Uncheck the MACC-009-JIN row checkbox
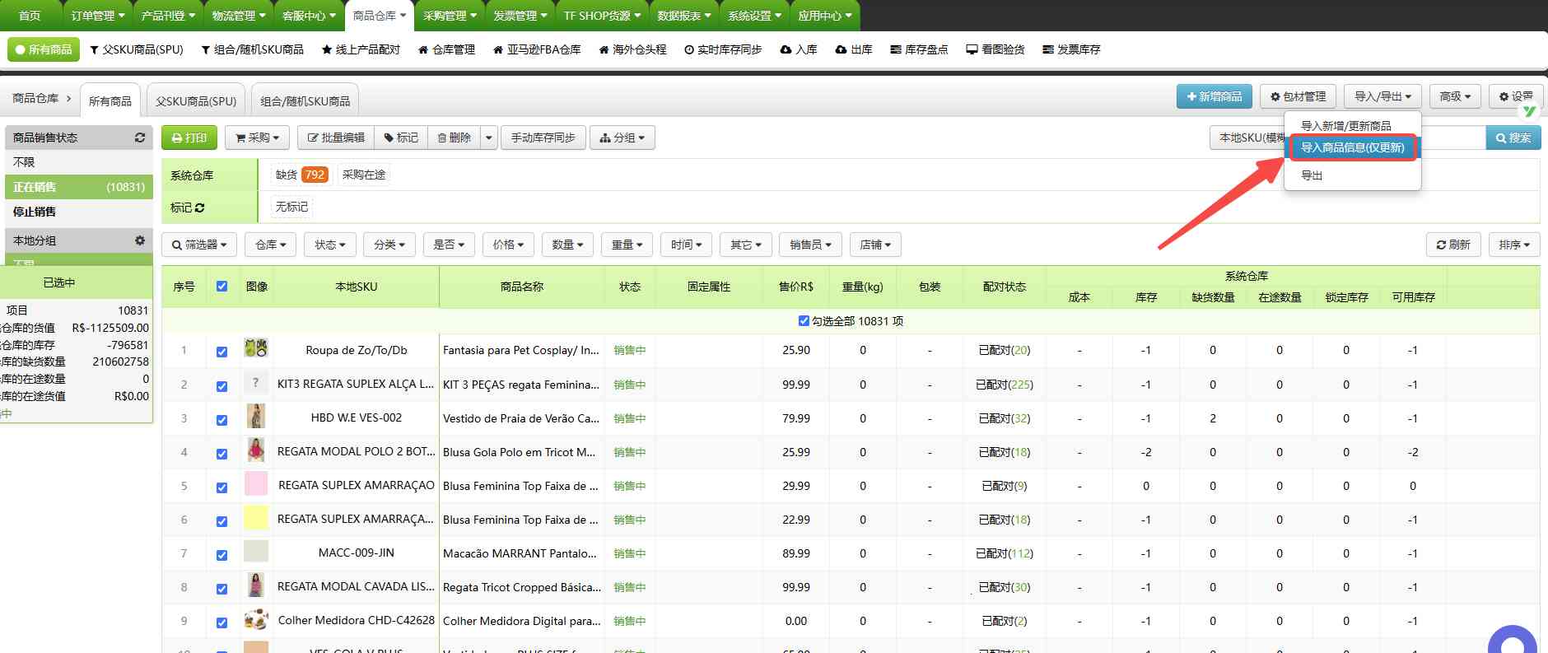This screenshot has height=653, width=1548. click(221, 555)
